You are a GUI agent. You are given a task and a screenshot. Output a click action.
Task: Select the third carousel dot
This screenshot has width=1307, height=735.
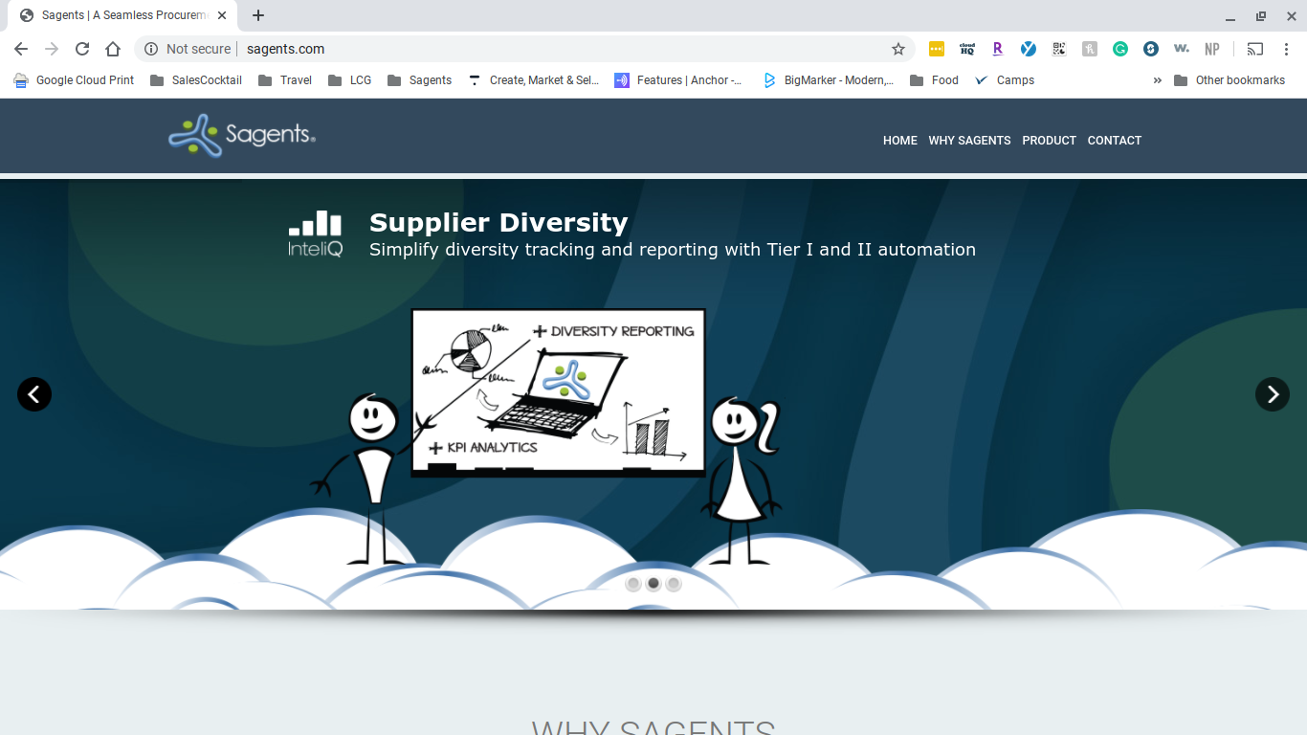pyautogui.click(x=674, y=584)
